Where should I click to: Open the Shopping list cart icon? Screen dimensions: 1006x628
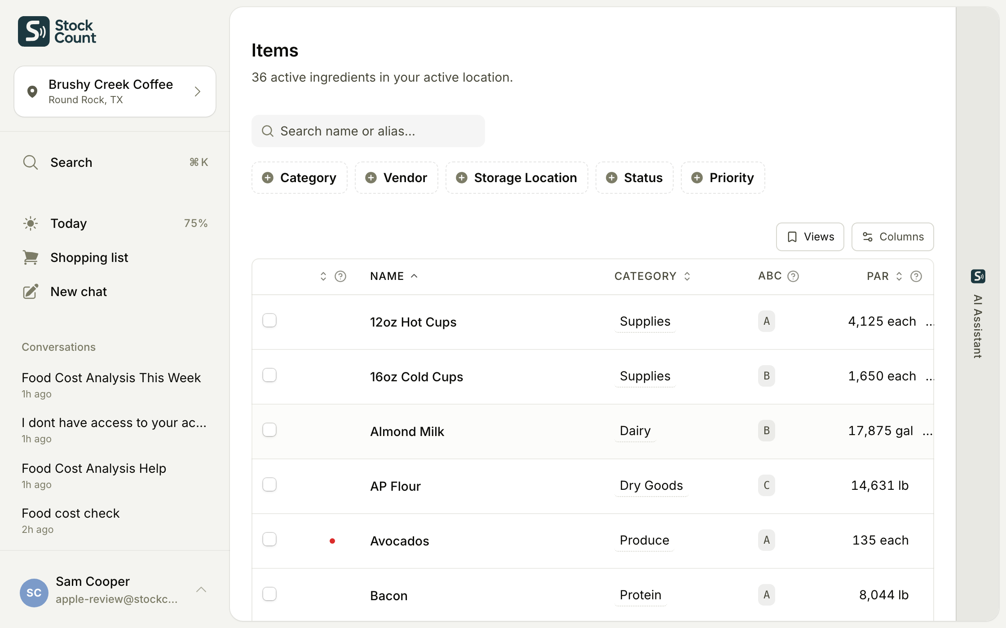pyautogui.click(x=30, y=257)
